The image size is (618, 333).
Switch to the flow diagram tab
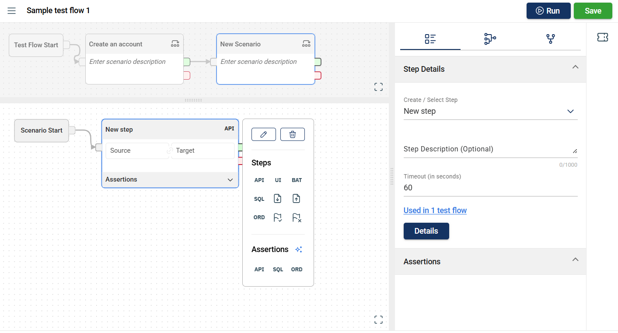click(490, 39)
